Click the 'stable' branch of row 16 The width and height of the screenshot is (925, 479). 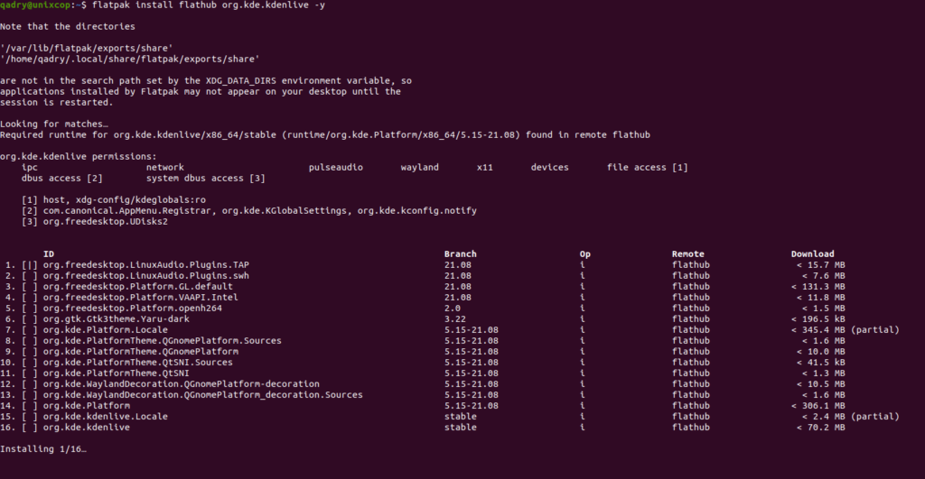tap(460, 428)
